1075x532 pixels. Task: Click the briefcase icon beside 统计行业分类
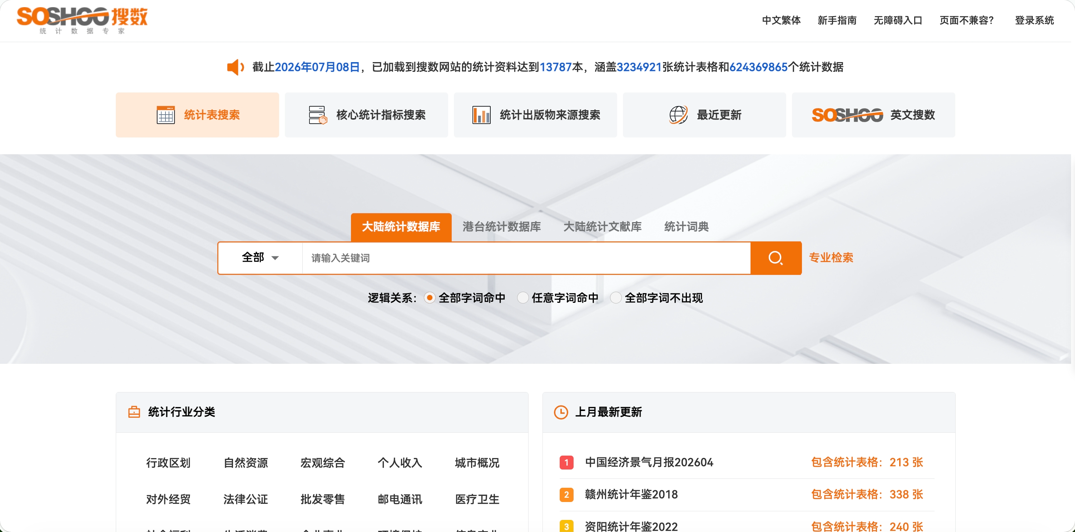tap(134, 412)
